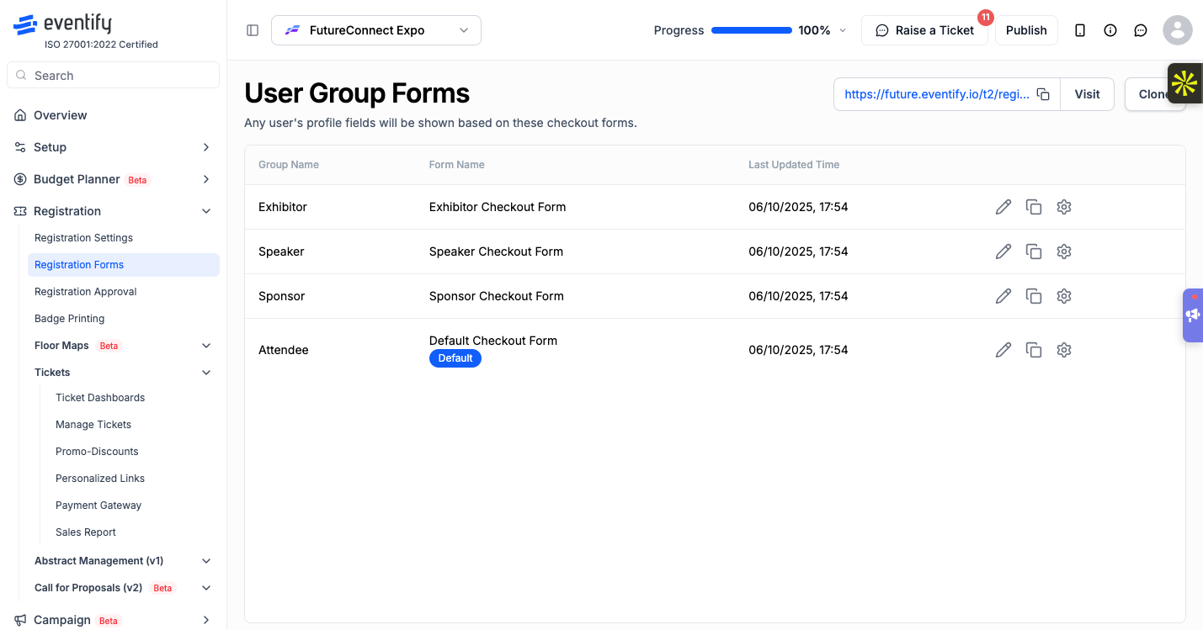The image size is (1203, 630).
Task: Select Registration Forms in sidebar
Action: (x=124, y=265)
